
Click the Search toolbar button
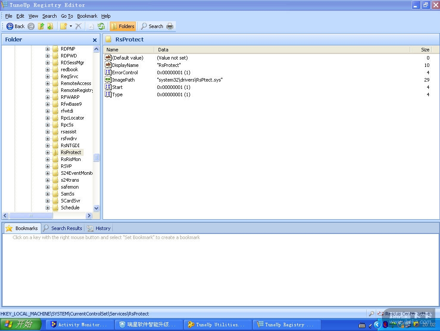click(x=152, y=26)
